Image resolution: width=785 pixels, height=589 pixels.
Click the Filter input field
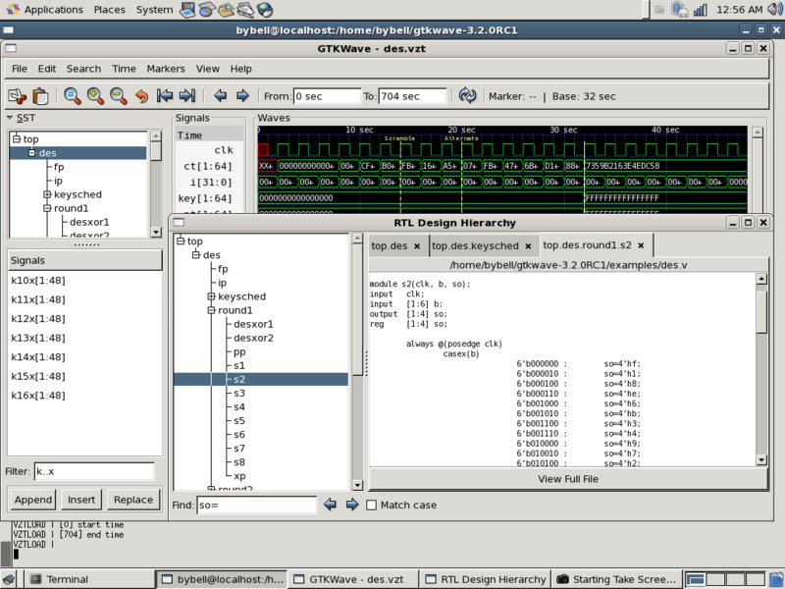(x=94, y=471)
